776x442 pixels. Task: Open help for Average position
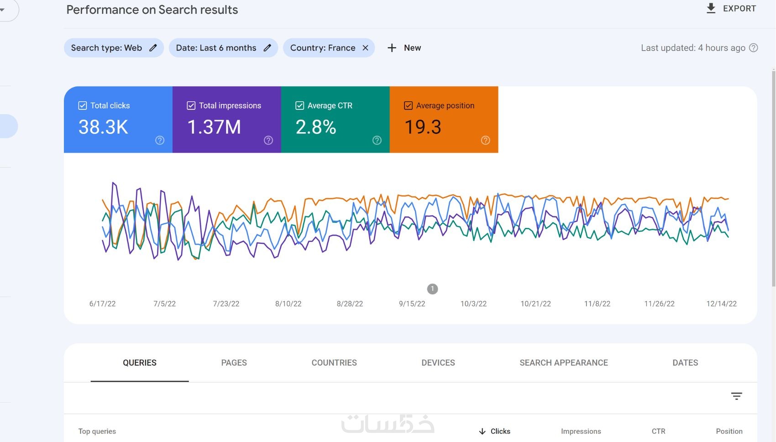[x=486, y=140]
